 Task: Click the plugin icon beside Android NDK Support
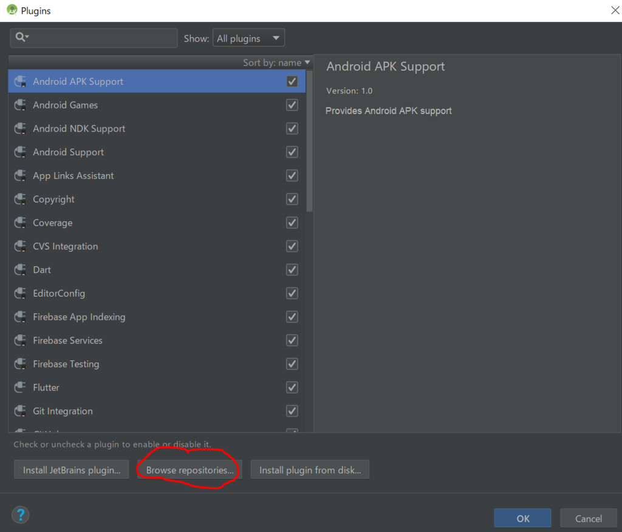tap(20, 129)
